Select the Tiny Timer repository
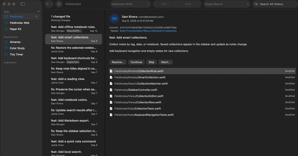 tap(21, 54)
